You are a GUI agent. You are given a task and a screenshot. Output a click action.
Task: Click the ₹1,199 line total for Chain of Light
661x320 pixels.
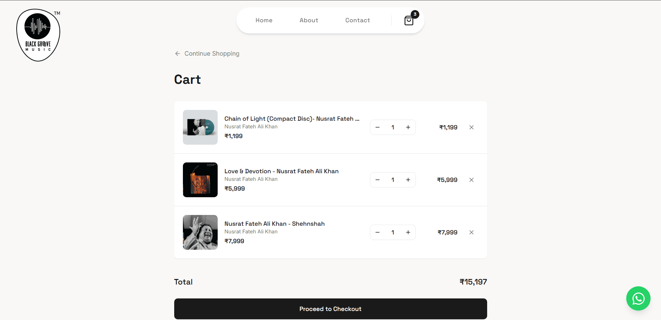(x=448, y=127)
